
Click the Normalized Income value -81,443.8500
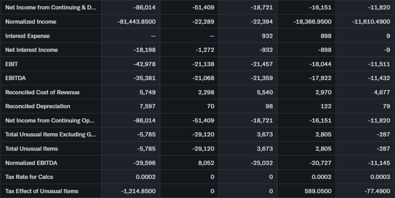[x=137, y=22]
